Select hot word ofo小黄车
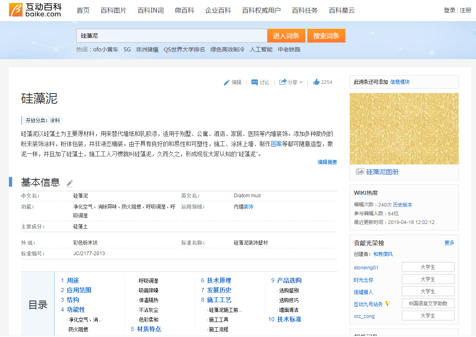Viewport: 476px width, 337px height. click(x=106, y=49)
